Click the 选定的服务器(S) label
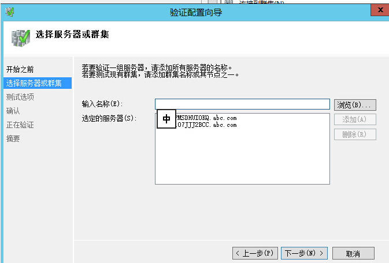389x263 pixels. (x=109, y=118)
